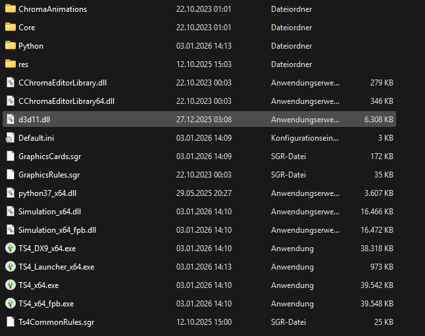Click the 16.472 KB size value

click(377, 230)
